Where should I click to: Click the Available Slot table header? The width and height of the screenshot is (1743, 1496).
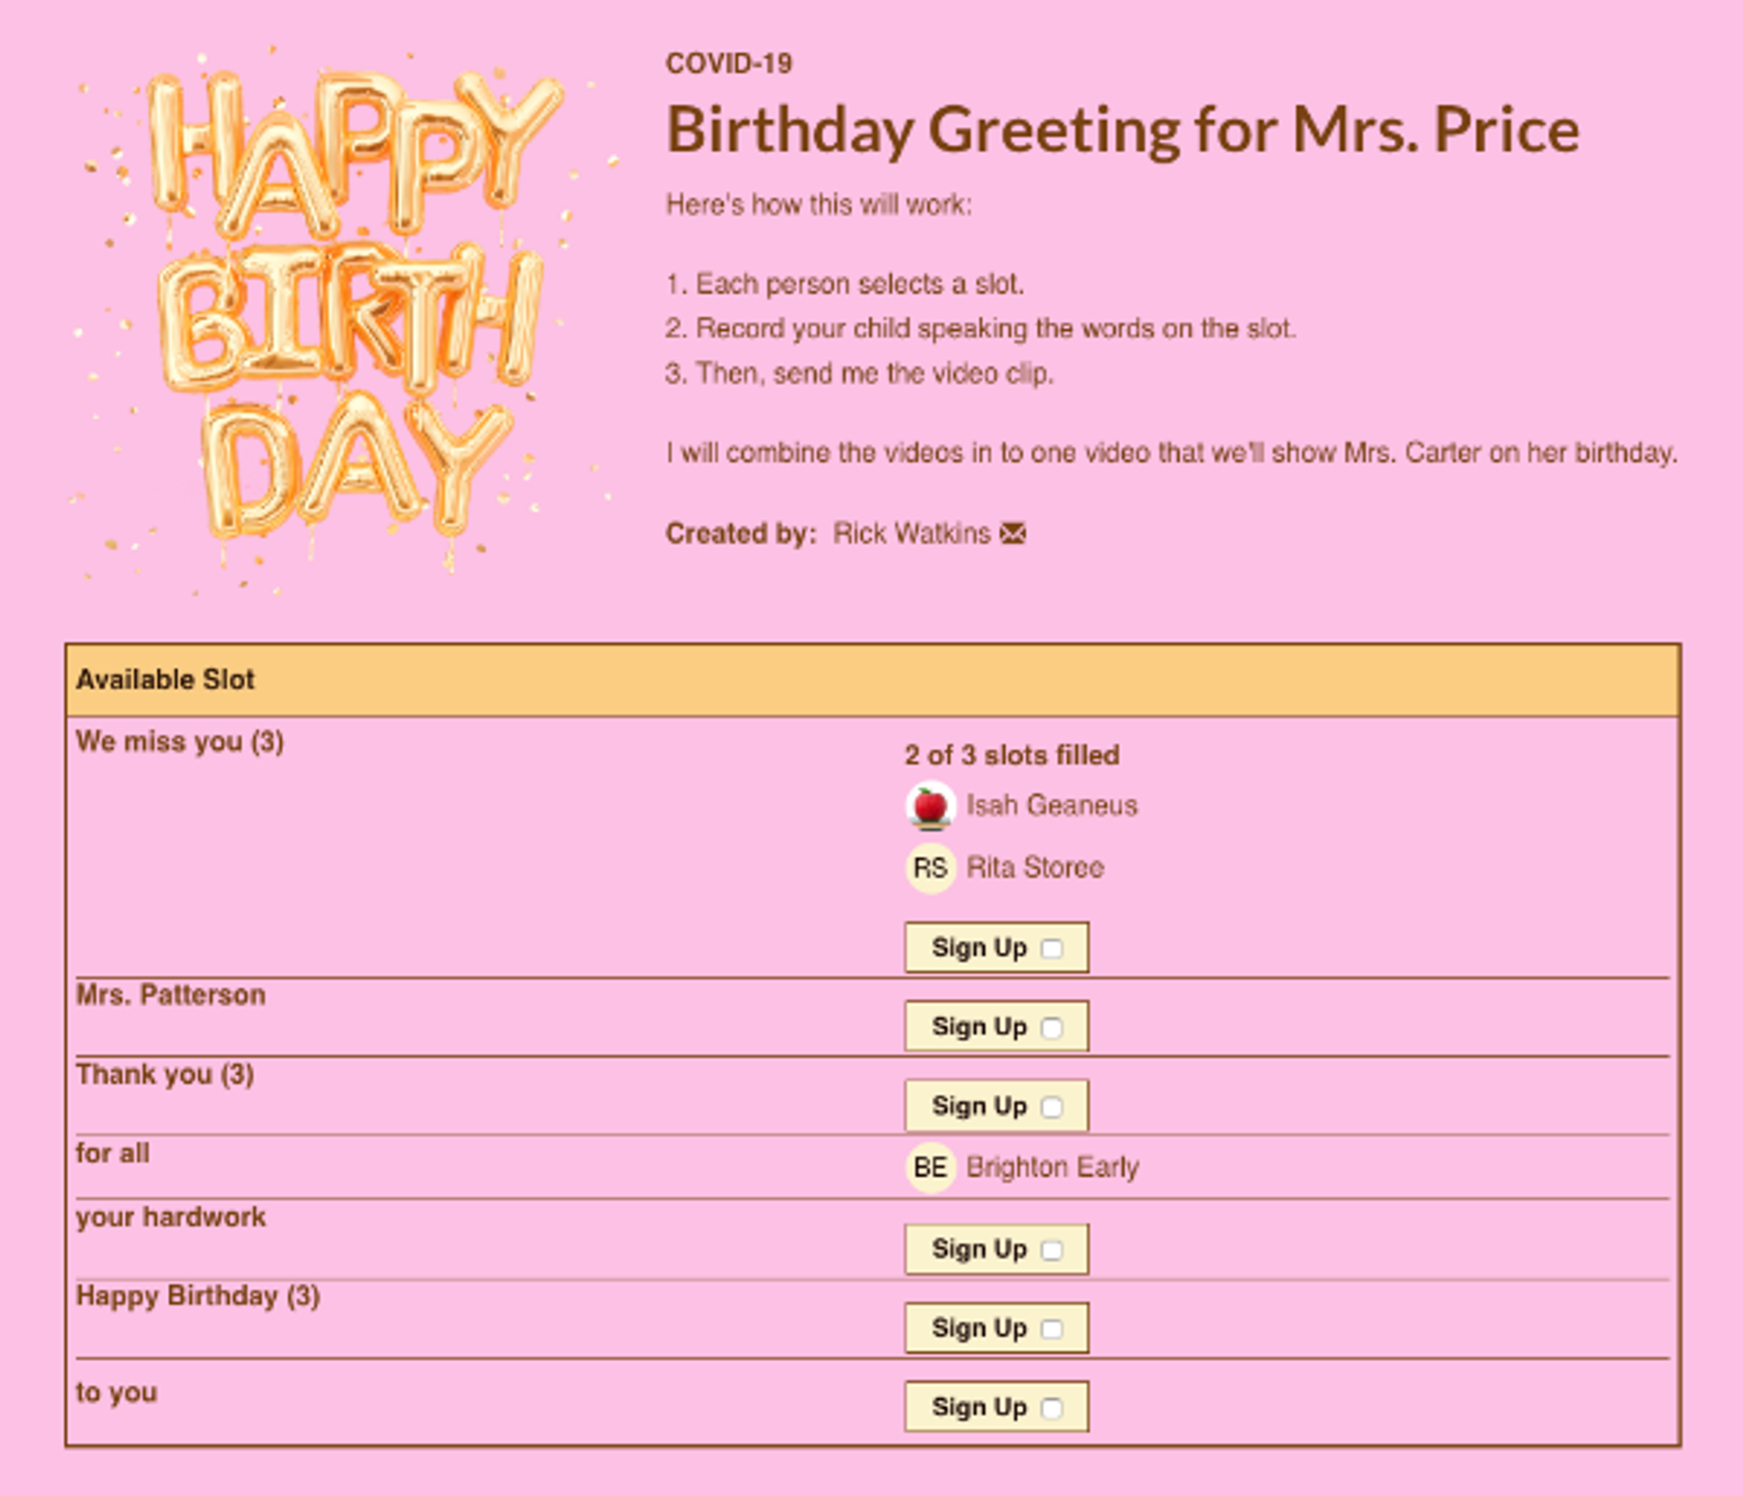pos(873,680)
